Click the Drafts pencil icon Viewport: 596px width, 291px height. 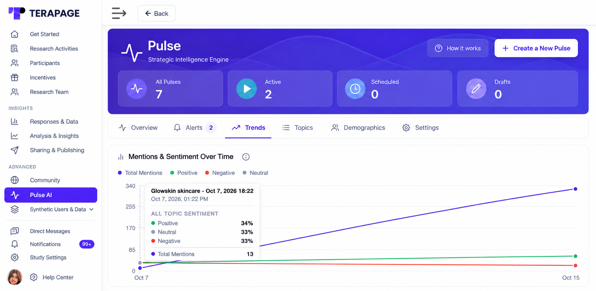tap(476, 89)
